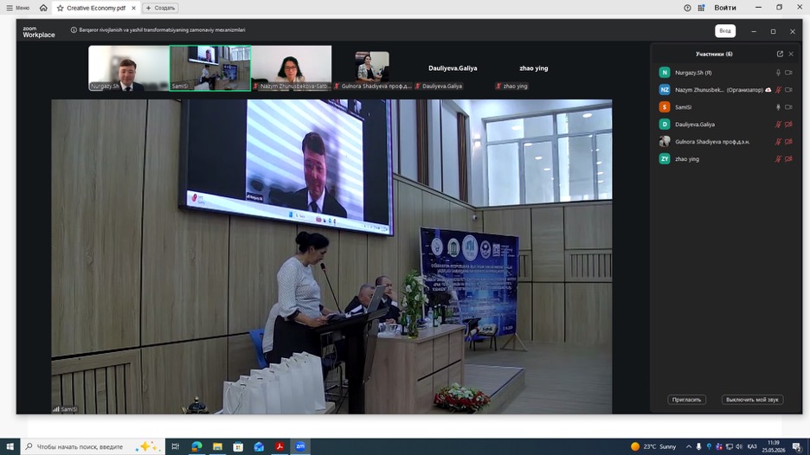Image resolution: width=810 pixels, height=455 pixels.
Task: Click zhao ying muted microphone icon
Action: click(x=778, y=159)
